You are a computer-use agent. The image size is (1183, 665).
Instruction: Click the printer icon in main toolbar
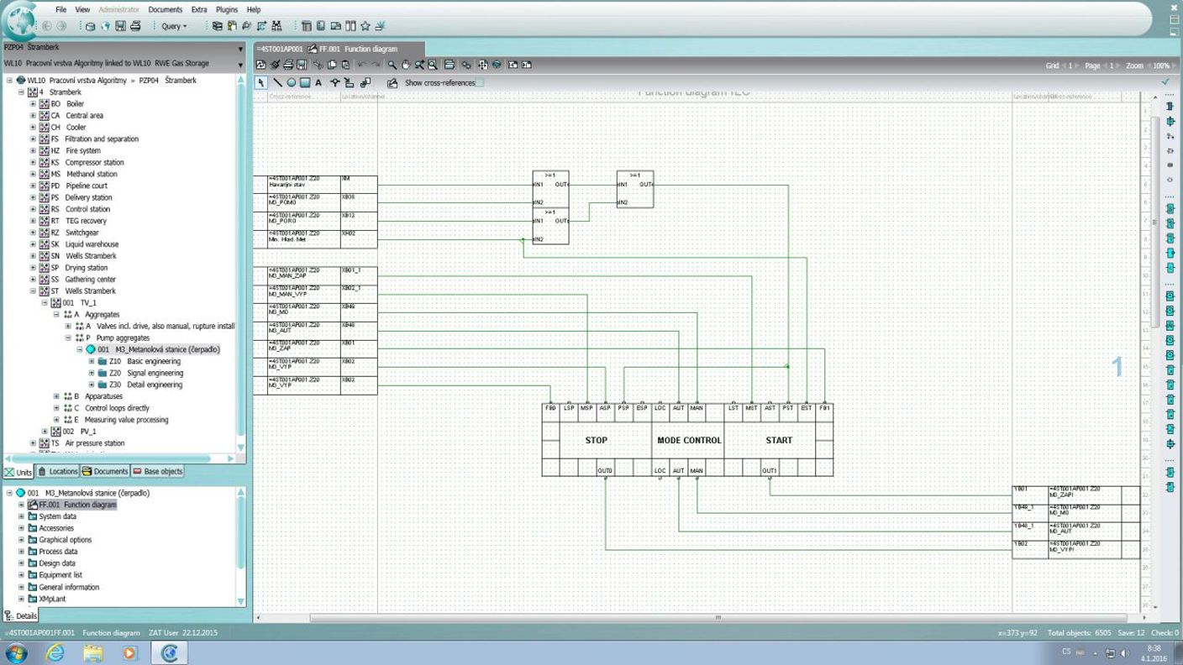pos(135,26)
